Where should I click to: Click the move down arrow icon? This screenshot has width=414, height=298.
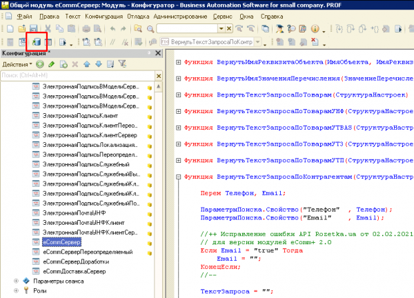pos(98,64)
